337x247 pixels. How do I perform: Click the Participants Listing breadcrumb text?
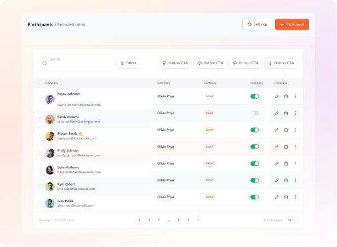pos(71,25)
